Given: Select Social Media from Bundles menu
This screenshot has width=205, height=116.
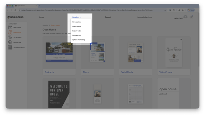Looking at the screenshot, I should point(77,31).
